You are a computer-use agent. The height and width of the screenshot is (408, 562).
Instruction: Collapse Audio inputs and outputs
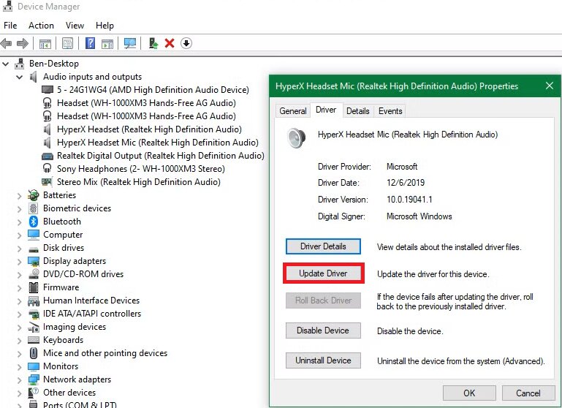click(x=19, y=77)
